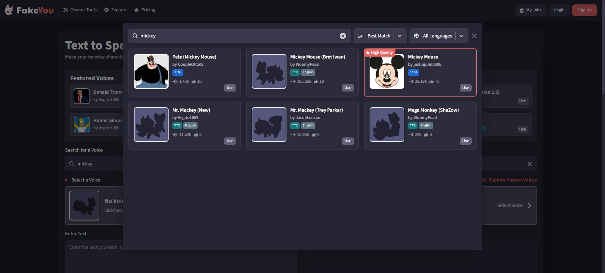Image resolution: width=605 pixels, height=273 pixels.
Task: Click by JacobLenstar author text
Action: click(x=305, y=118)
